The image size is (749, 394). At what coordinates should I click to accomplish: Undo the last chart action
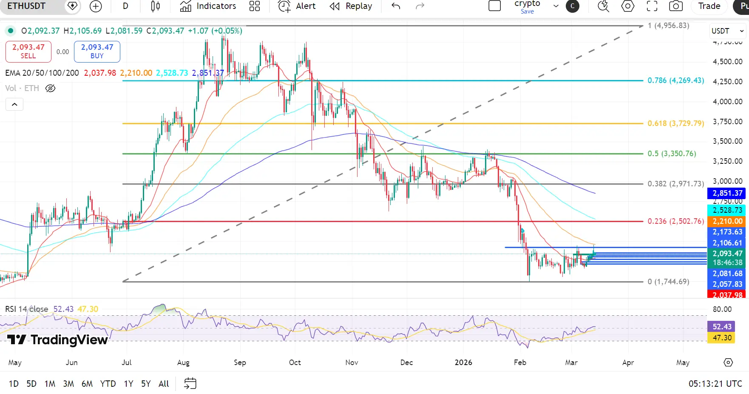coord(396,6)
